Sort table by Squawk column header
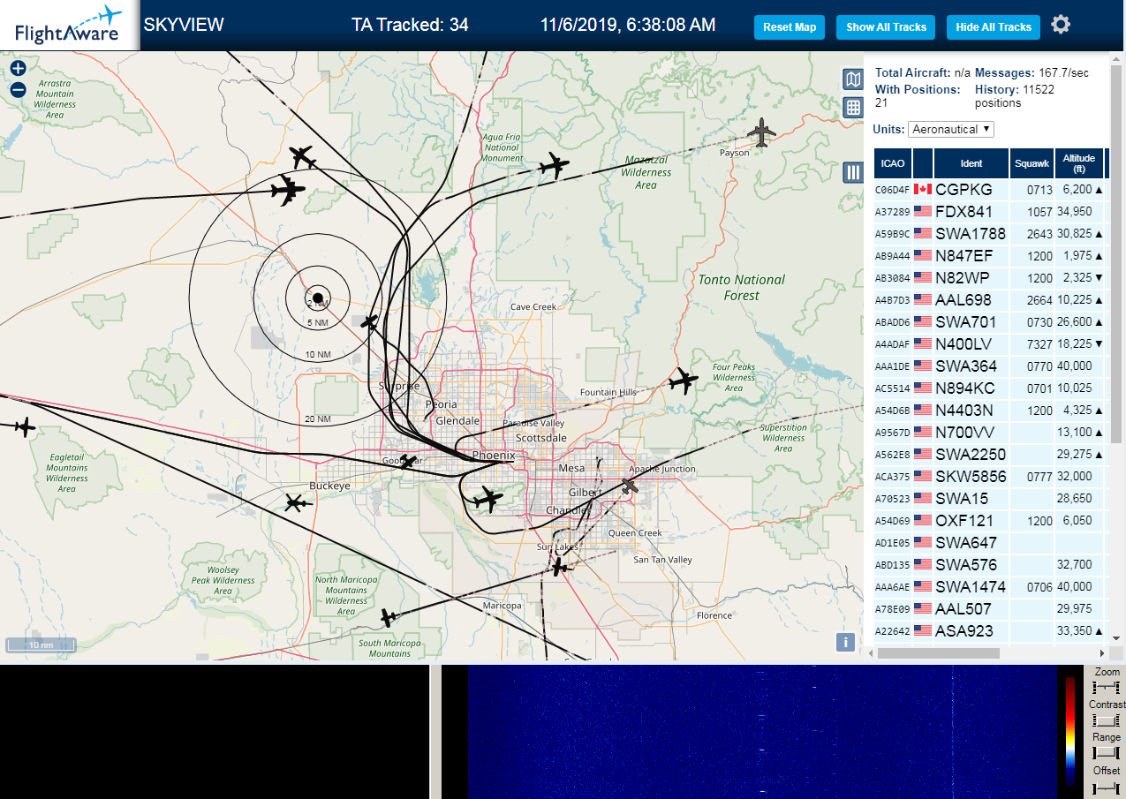Screen dimensions: 1126x799 (x=1032, y=163)
